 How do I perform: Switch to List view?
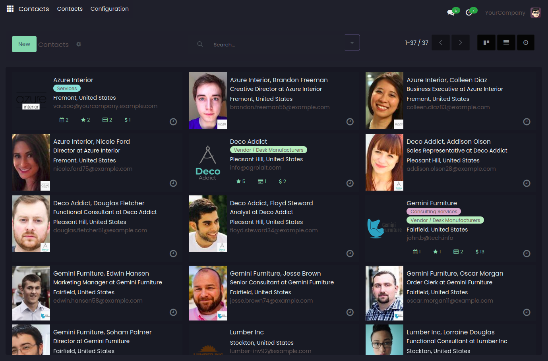[x=506, y=42]
